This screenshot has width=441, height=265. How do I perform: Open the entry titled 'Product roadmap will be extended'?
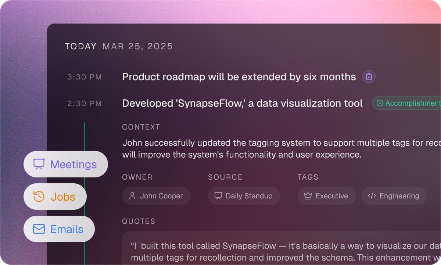coord(239,77)
